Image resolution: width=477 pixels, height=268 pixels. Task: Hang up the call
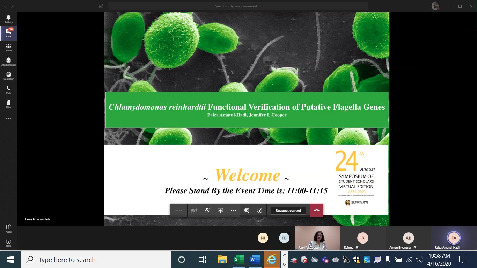(317, 210)
